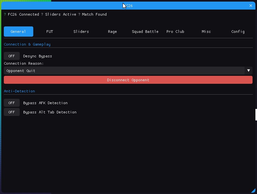
Task: Open the FUT tab
Action: pyautogui.click(x=50, y=32)
